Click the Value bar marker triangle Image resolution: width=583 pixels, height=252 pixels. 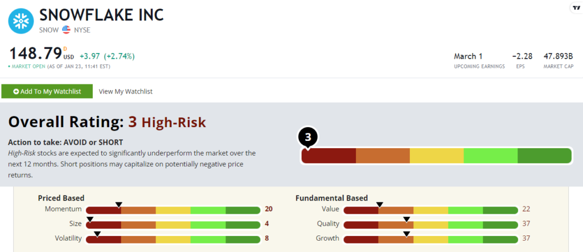pyautogui.click(x=380, y=204)
